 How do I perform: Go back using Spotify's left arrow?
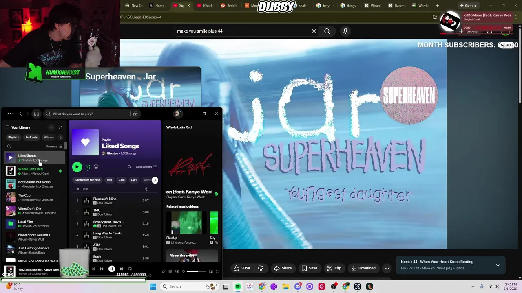(x=20, y=114)
